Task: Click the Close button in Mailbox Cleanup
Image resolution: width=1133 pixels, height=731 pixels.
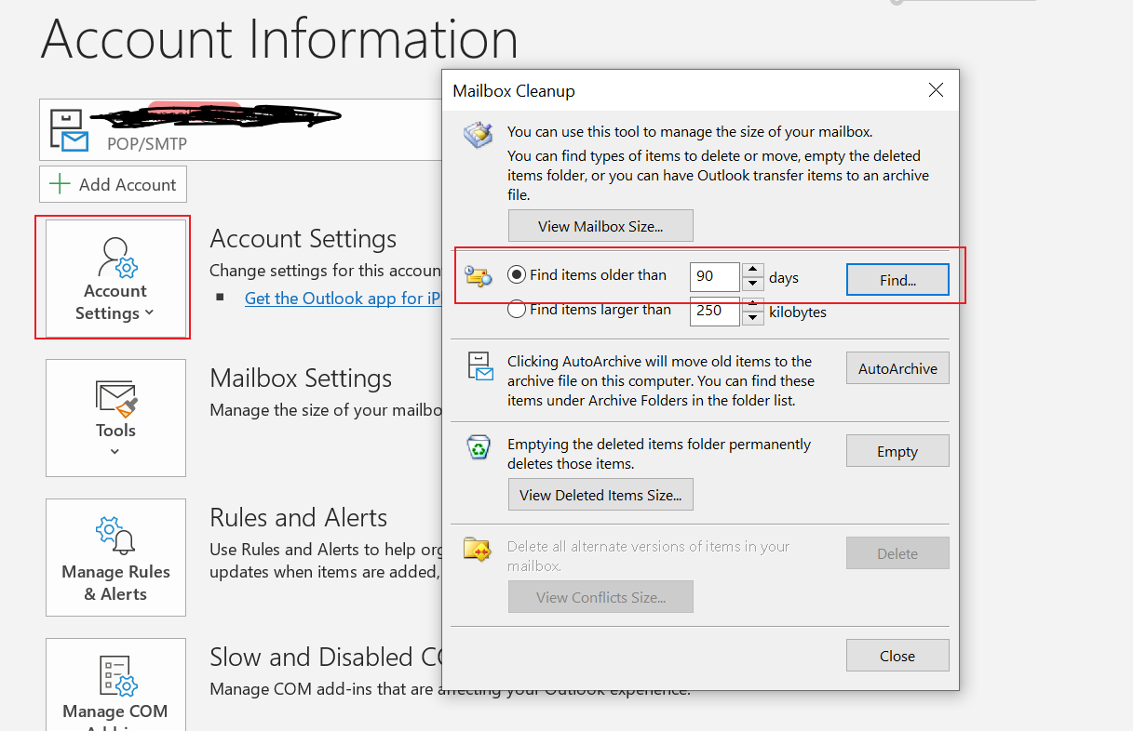Action: (897, 656)
